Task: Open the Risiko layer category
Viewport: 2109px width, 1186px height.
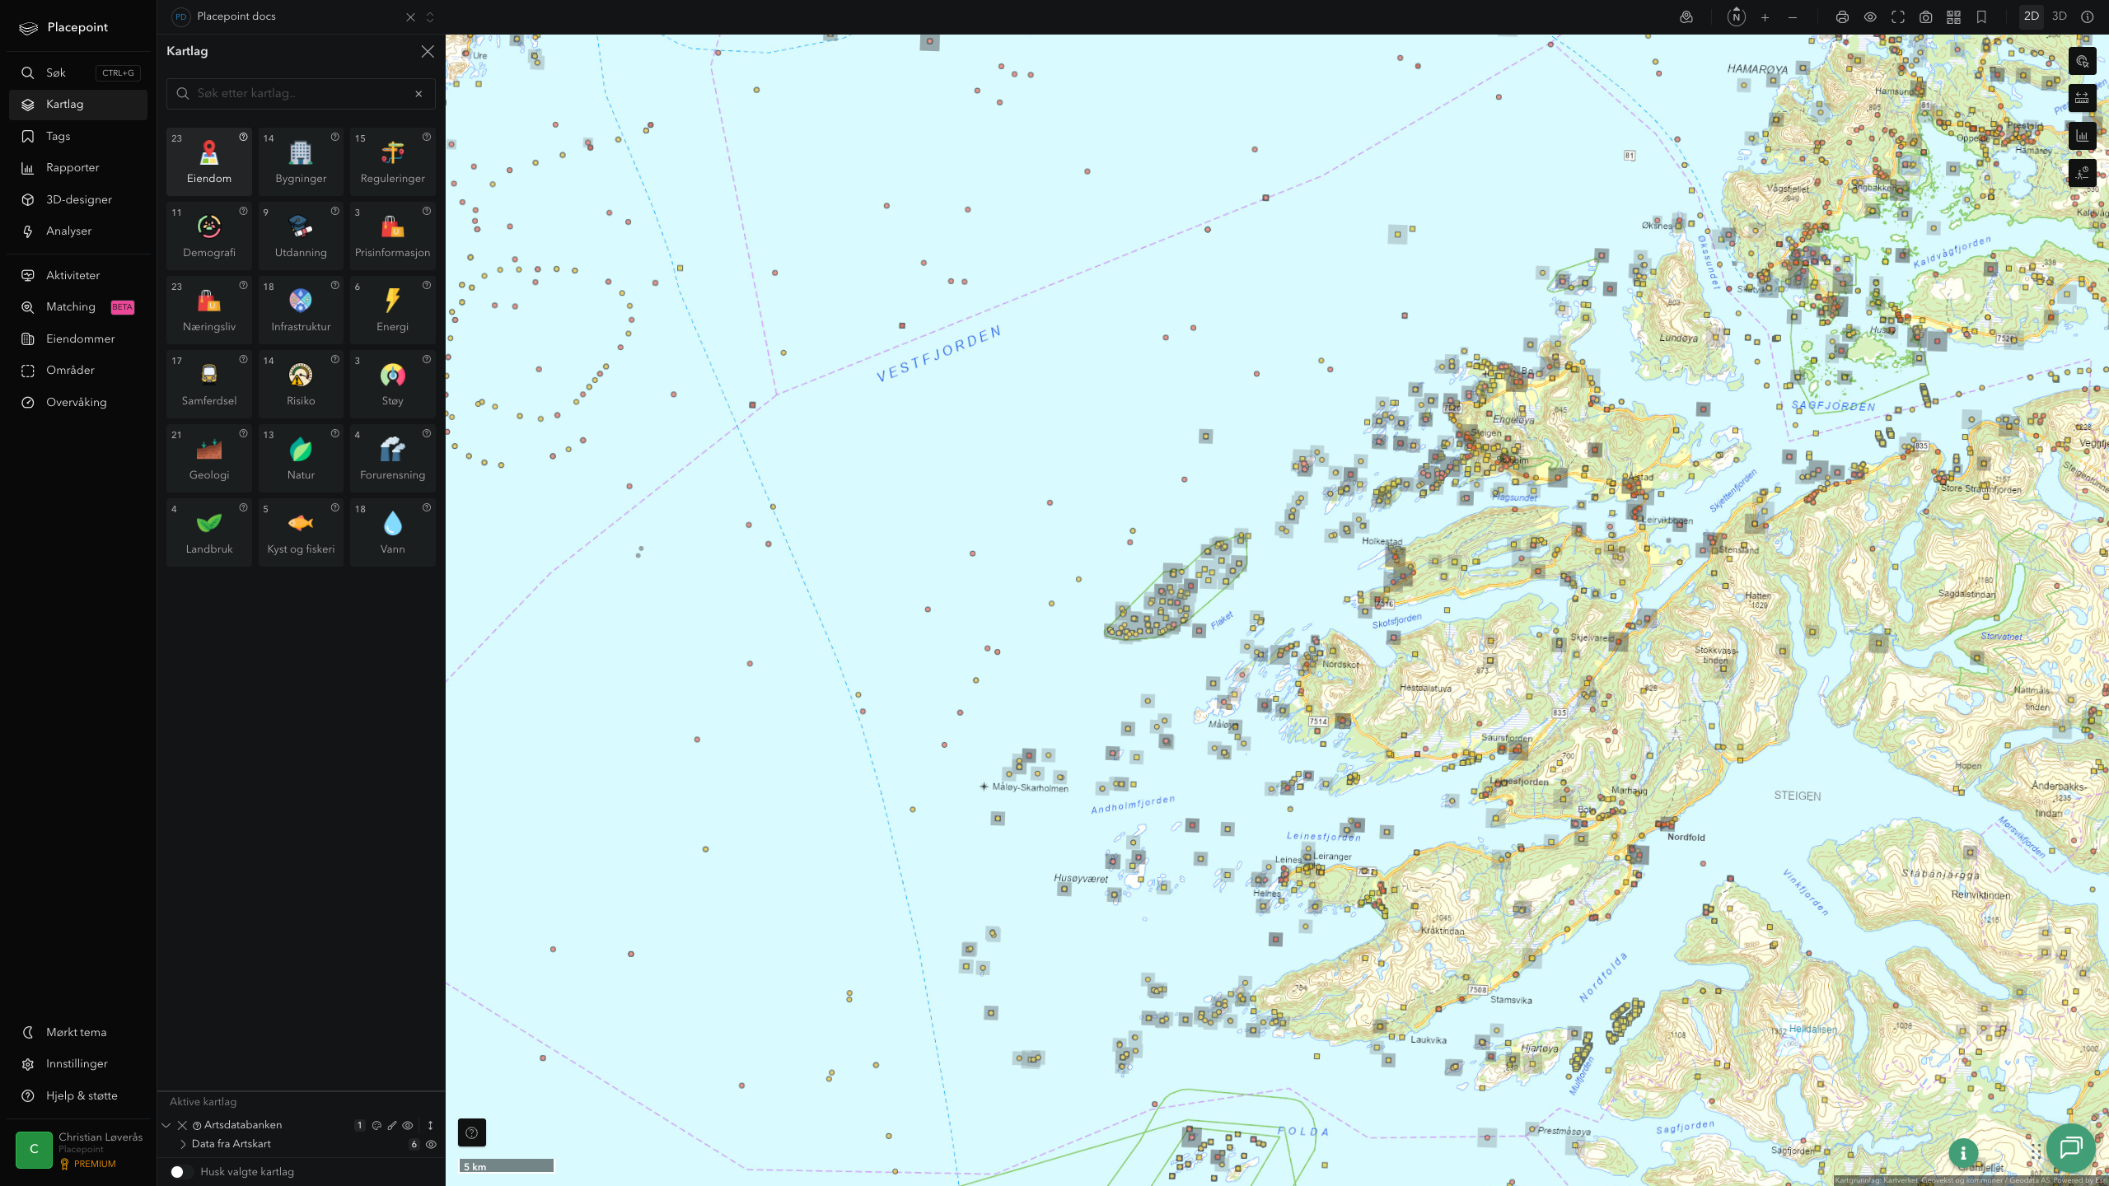Action: [x=301, y=384]
